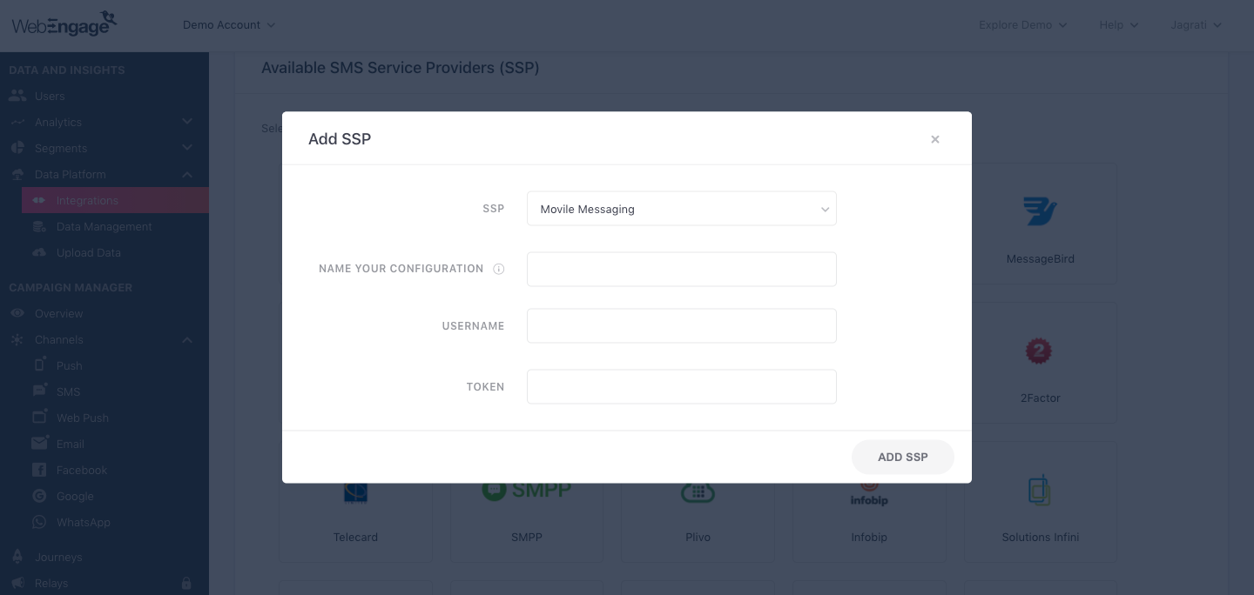The image size is (1254, 595).
Task: Choose the Solutions Infini provider icon
Action: coord(1040,491)
